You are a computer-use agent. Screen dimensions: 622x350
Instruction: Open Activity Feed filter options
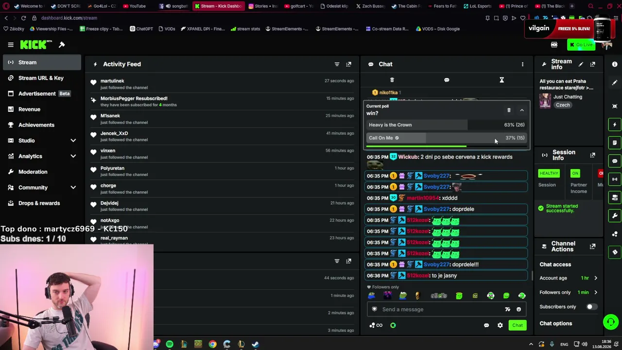(x=337, y=64)
